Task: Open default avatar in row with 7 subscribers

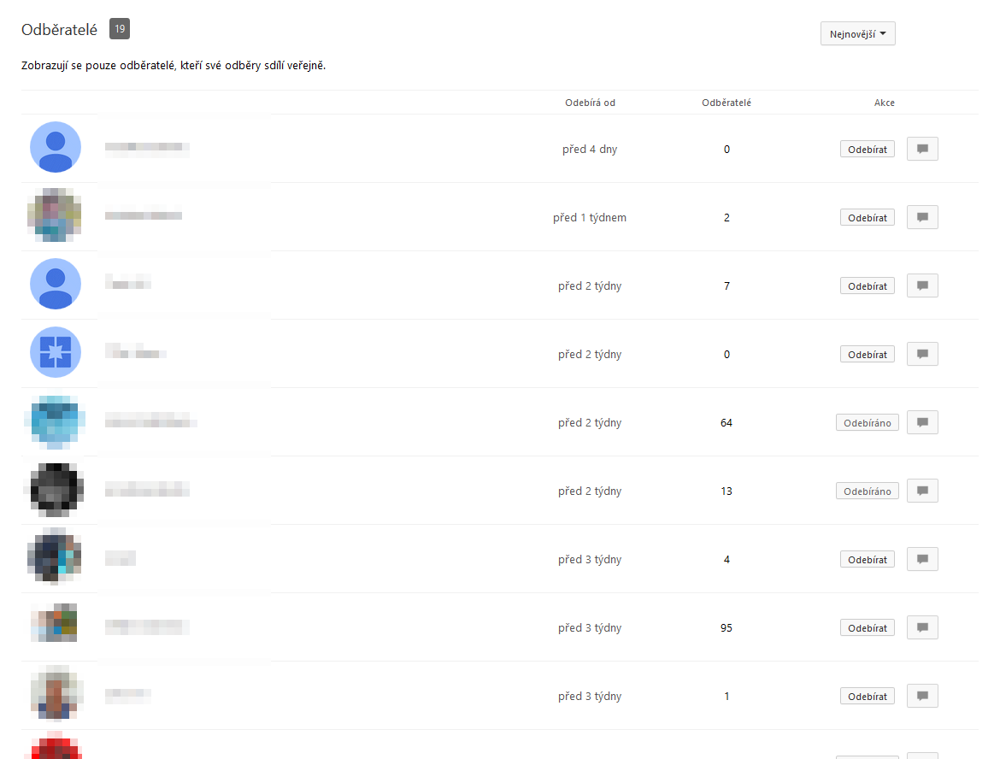Action: click(56, 284)
